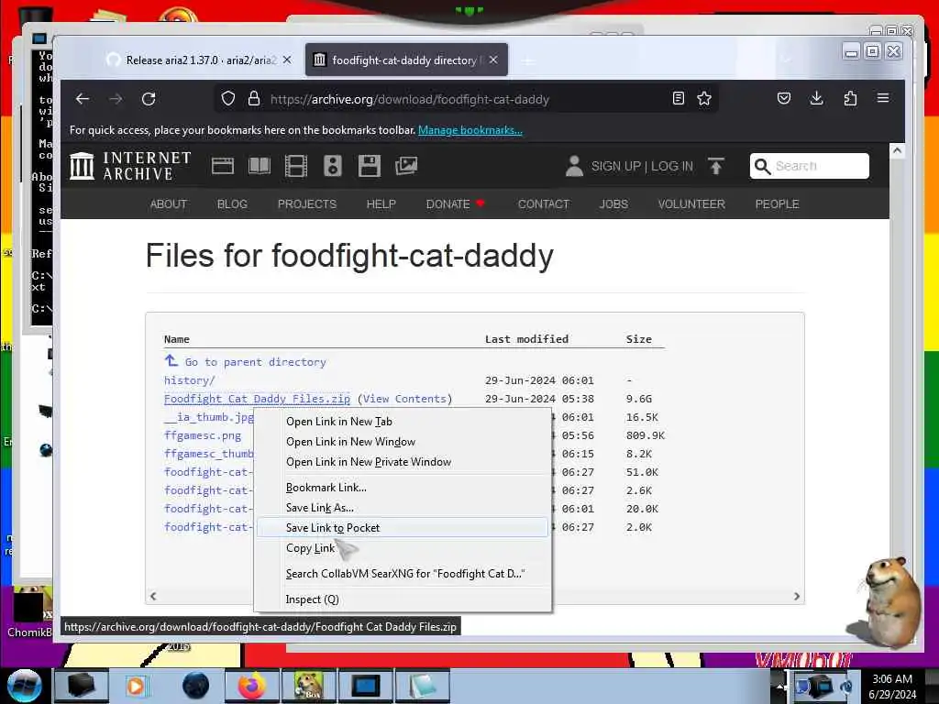Click page scrollbar up arrow
The height and width of the screenshot is (704, 939).
tap(897, 151)
